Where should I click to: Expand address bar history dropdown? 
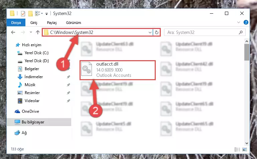(x=150, y=33)
